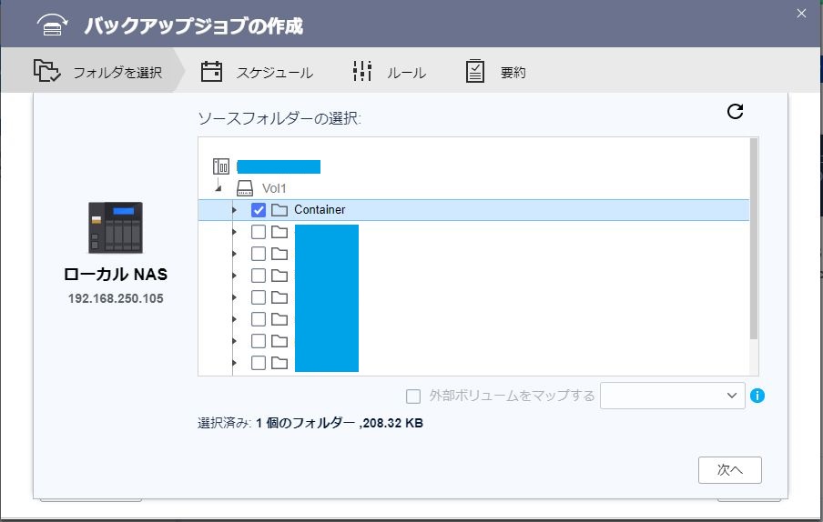Click the 208.32 KB selected size text
The height and width of the screenshot is (522, 823).
tap(392, 423)
